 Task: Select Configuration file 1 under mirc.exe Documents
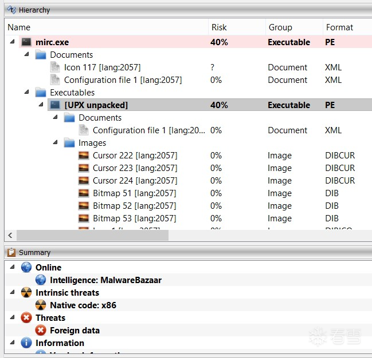[123, 80]
